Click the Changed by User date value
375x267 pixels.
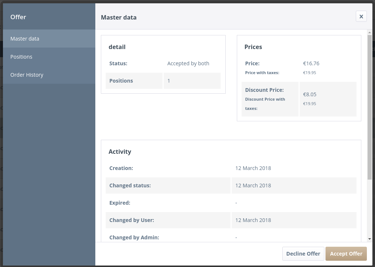point(253,220)
